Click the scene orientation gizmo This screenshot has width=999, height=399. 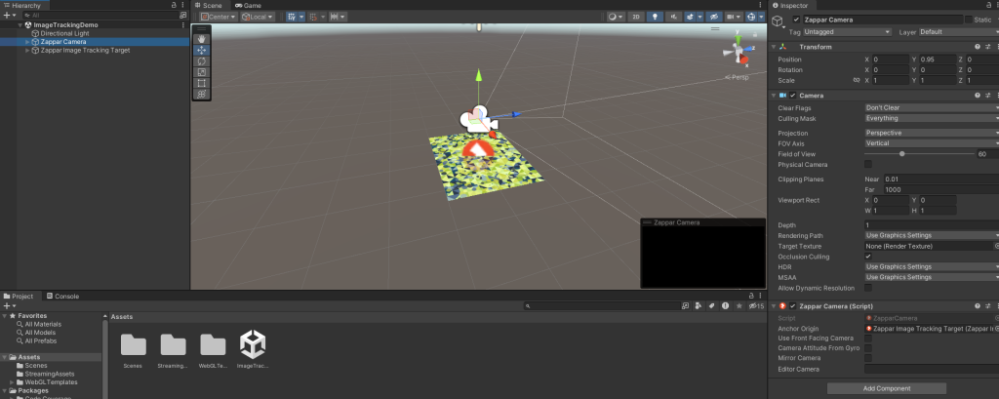pos(739,52)
